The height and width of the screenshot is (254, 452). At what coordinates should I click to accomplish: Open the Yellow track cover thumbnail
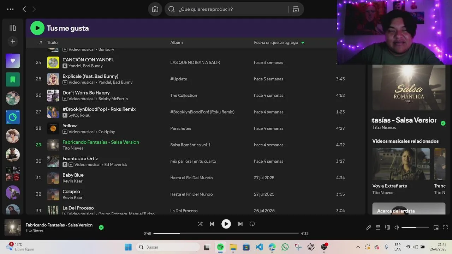tap(53, 128)
